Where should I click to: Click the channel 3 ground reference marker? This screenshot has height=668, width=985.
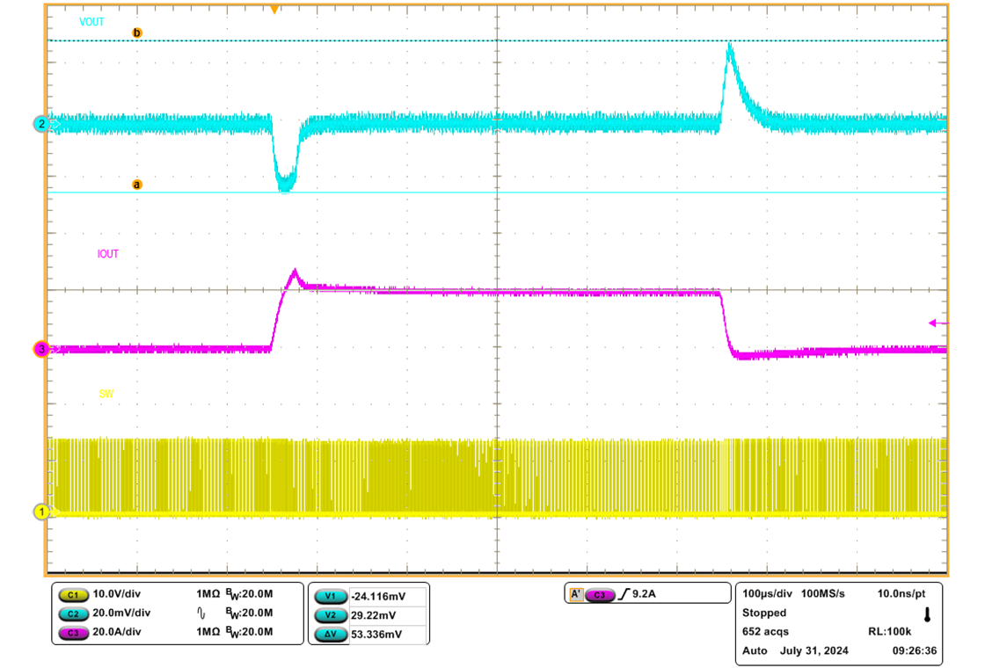coord(41,350)
